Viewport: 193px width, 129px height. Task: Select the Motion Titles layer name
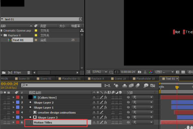tap(43, 123)
